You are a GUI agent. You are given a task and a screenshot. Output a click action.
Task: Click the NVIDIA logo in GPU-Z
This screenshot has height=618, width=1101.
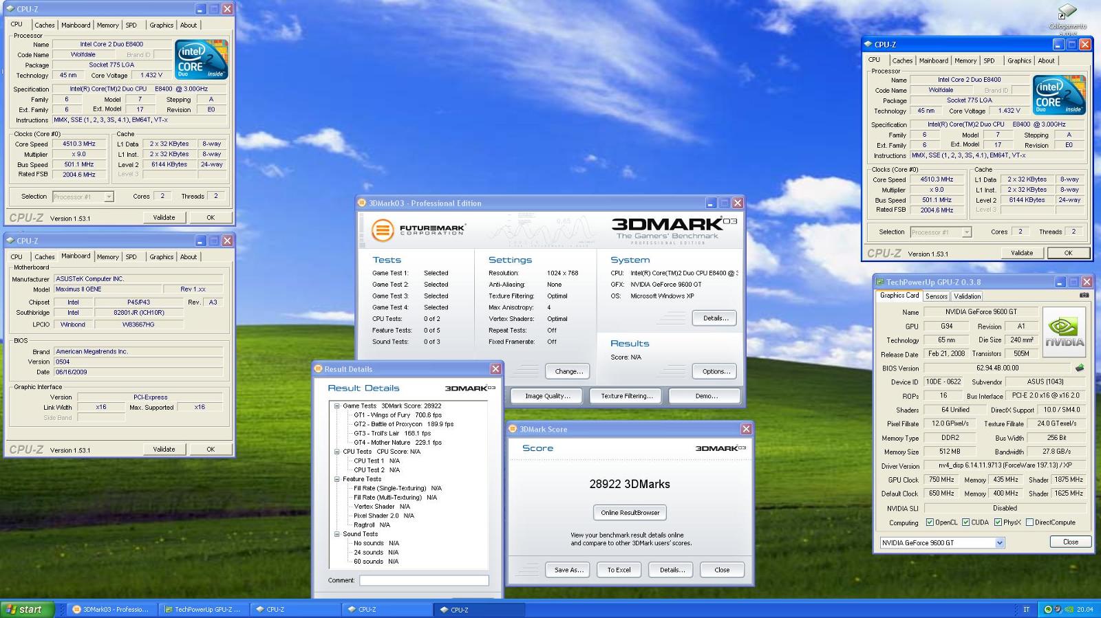(x=1064, y=333)
